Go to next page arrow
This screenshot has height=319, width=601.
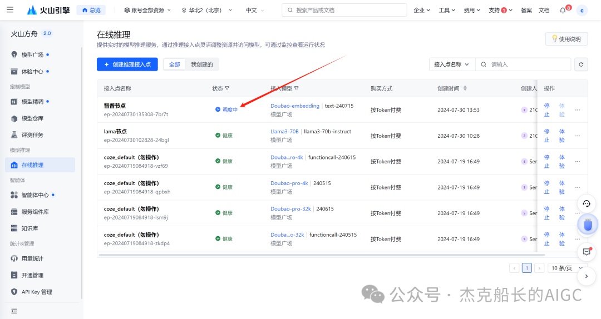click(x=539, y=268)
